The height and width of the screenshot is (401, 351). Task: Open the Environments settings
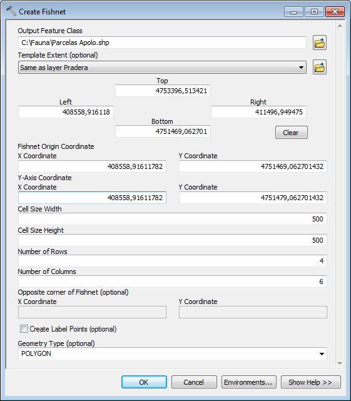248,382
